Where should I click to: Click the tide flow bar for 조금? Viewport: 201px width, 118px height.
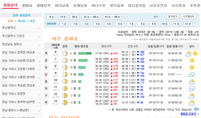80,81
